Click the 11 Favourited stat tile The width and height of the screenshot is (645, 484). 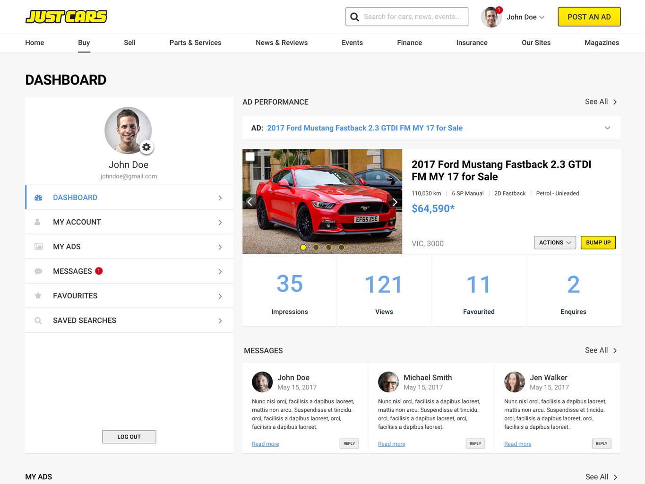[x=479, y=291]
